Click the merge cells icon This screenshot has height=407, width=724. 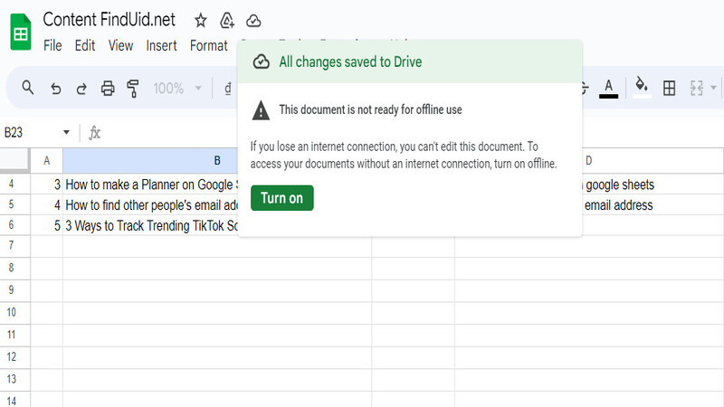(x=696, y=88)
